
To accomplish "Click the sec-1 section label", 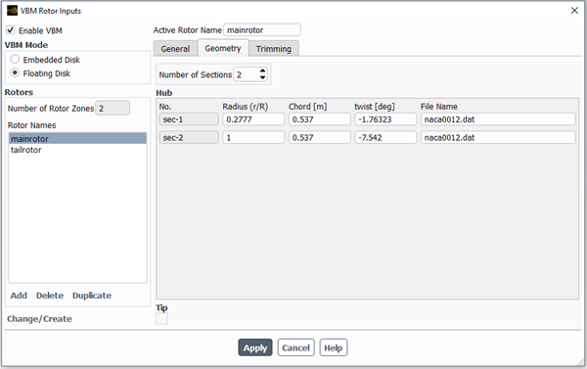I will [x=189, y=119].
